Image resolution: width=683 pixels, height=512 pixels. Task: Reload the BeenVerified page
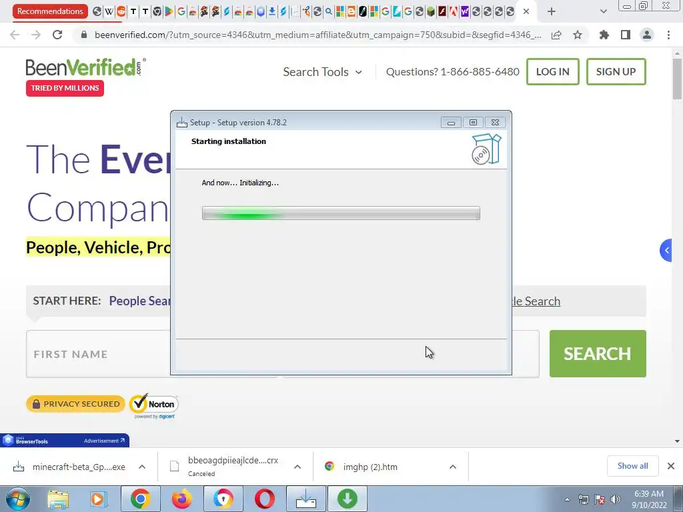coord(57,35)
